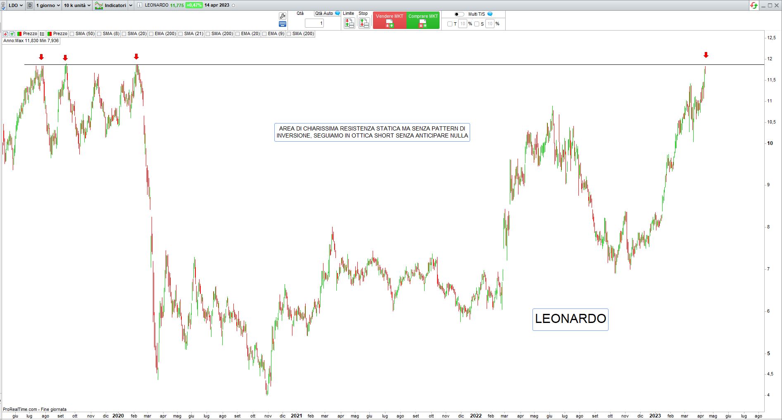Check the last SMA (200) checkbox after EMA (9)
The height and width of the screenshot is (420, 782).
[x=289, y=34]
